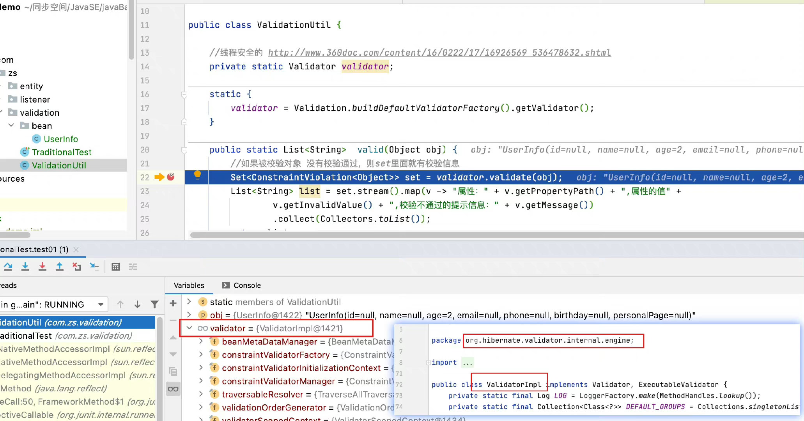Click the highlighted validator field on line 14
The image size is (804, 421).
(x=365, y=67)
